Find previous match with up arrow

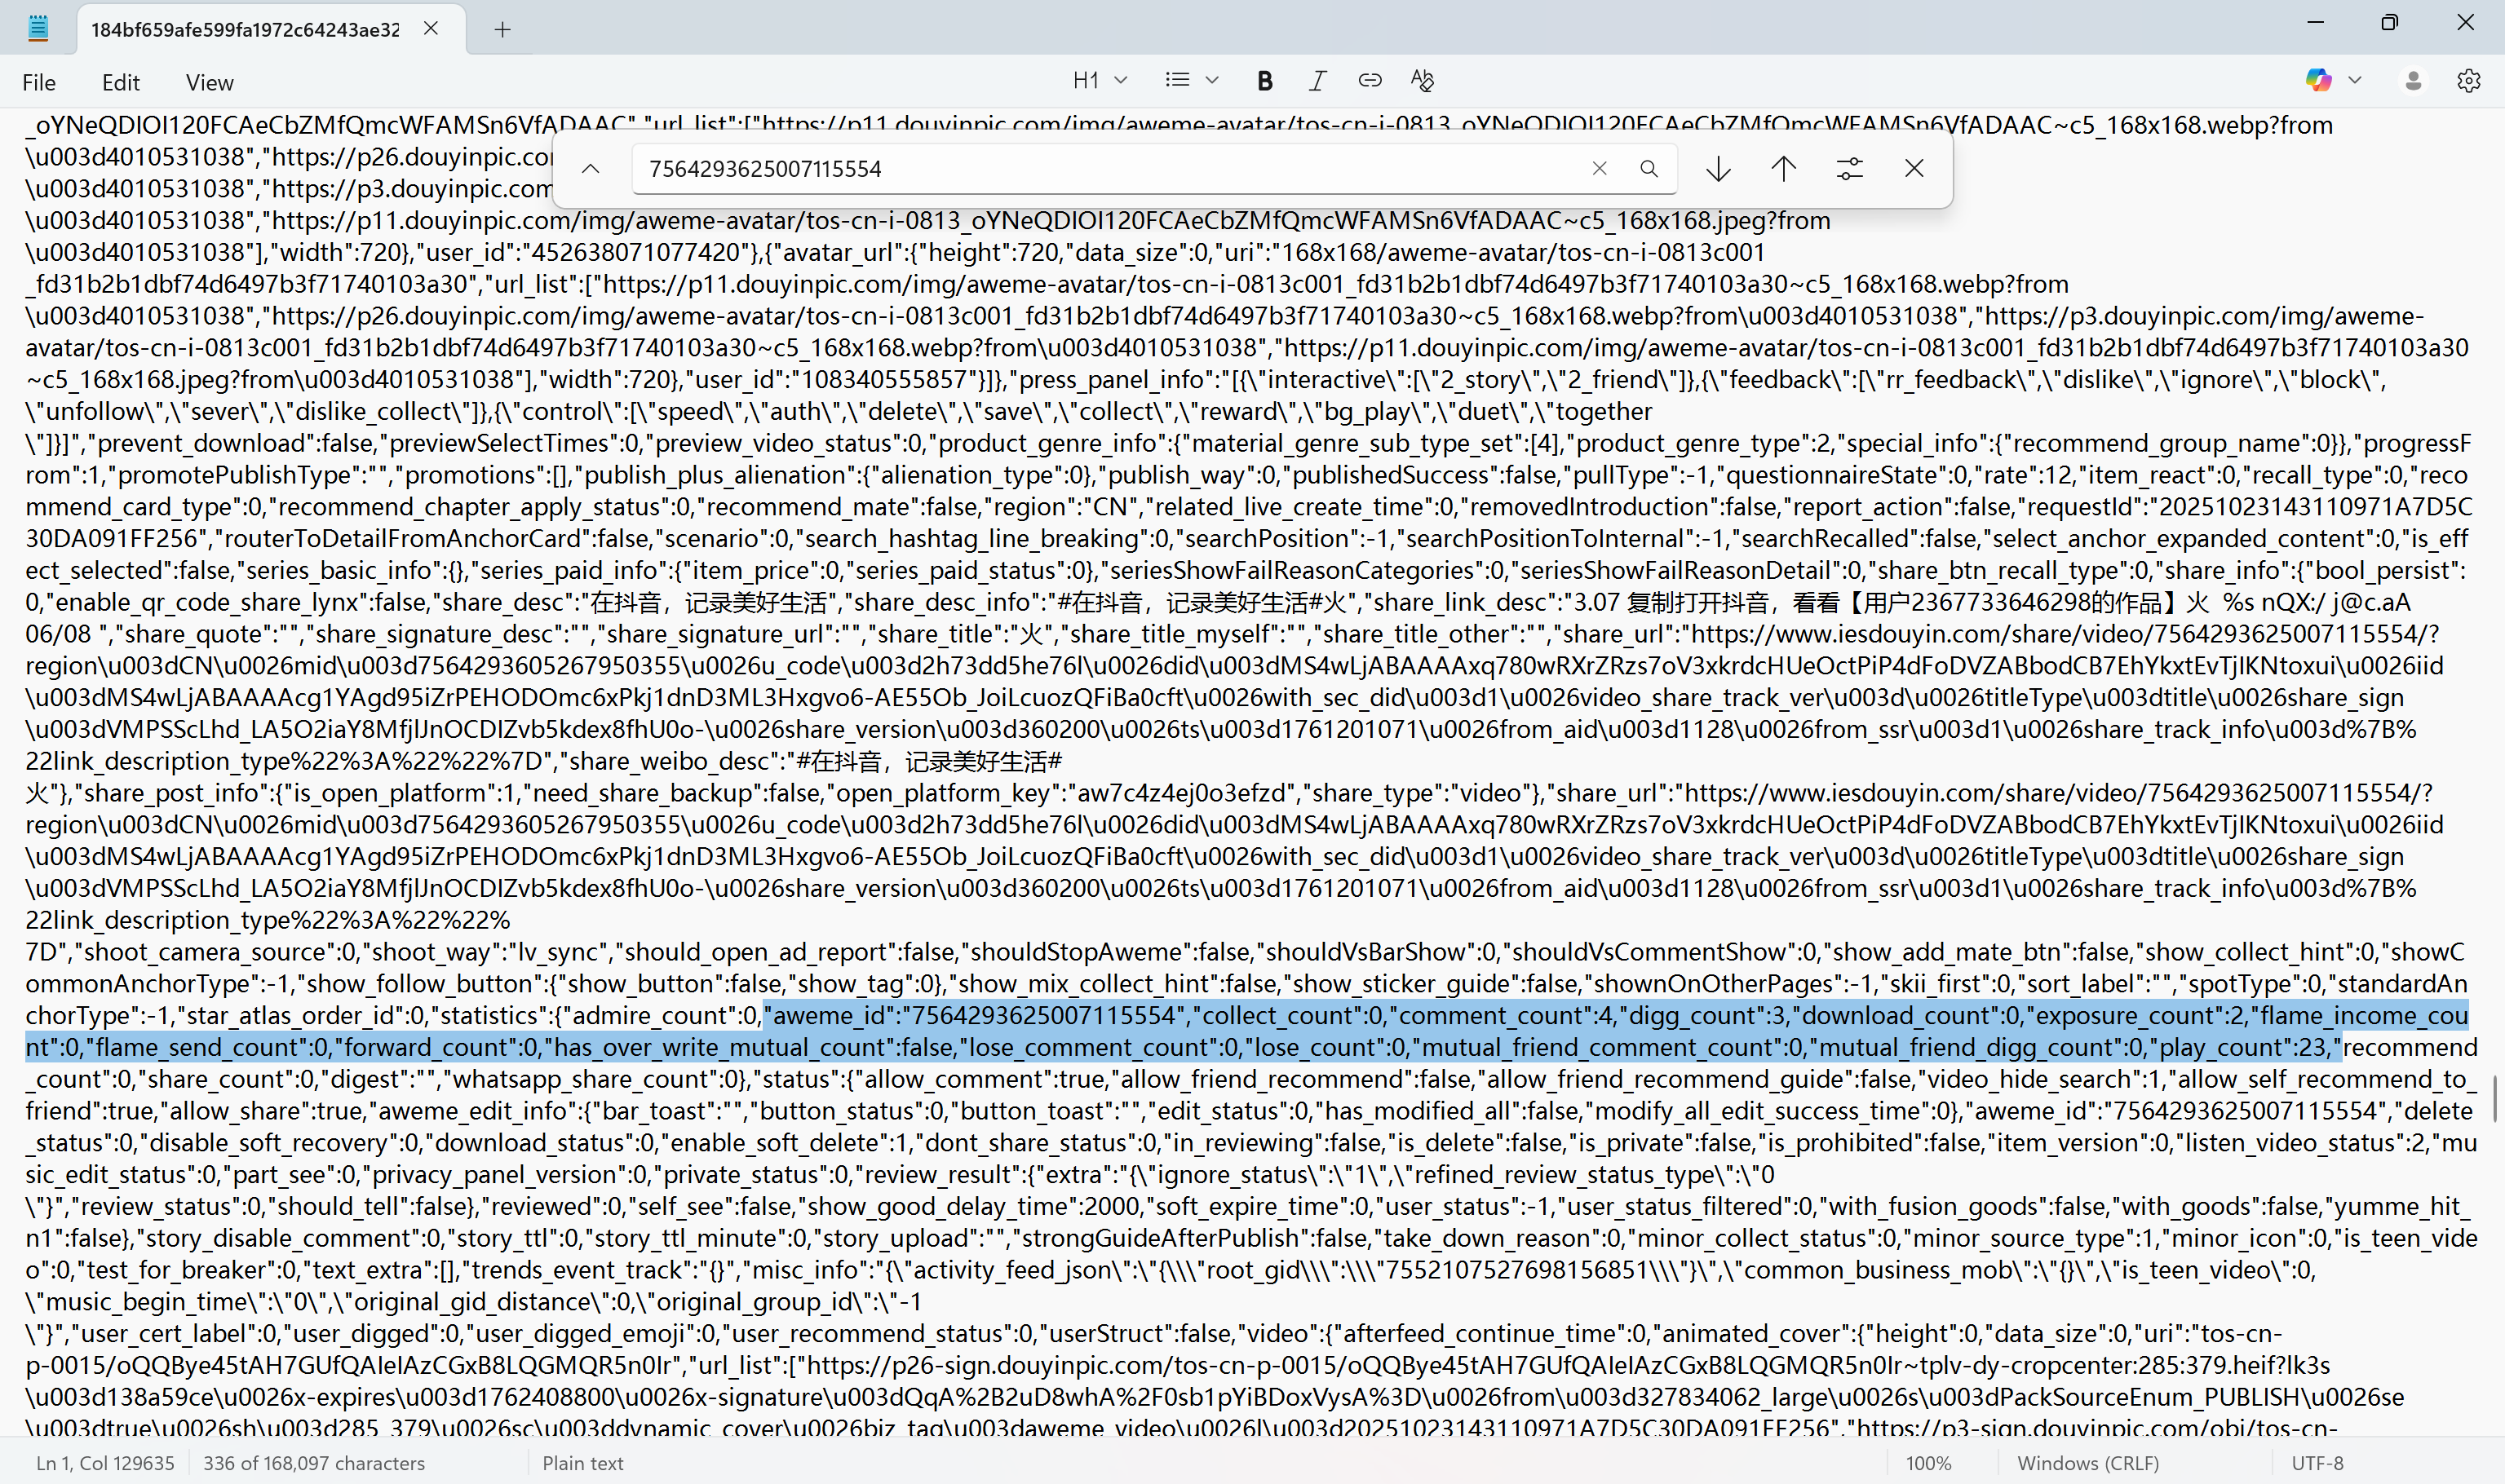click(1783, 168)
